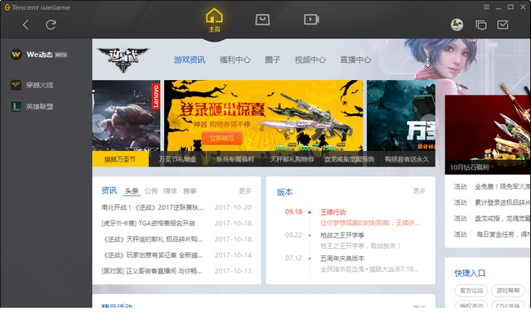Open news 南北开战！《逆战》2017逆联赛秋
The width and height of the screenshot is (531, 320).
153,207
